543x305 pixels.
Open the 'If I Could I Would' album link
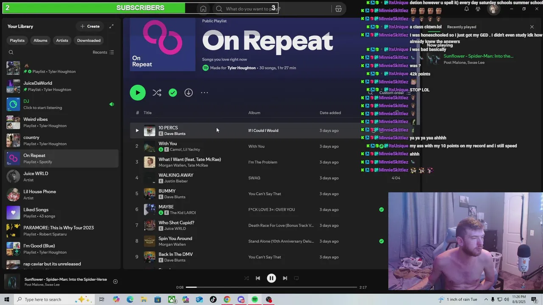pos(263,130)
